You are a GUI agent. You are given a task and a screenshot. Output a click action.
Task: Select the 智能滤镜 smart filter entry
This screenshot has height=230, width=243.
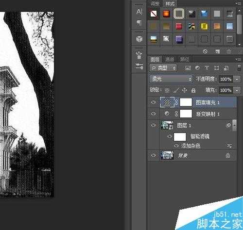pos(200,136)
